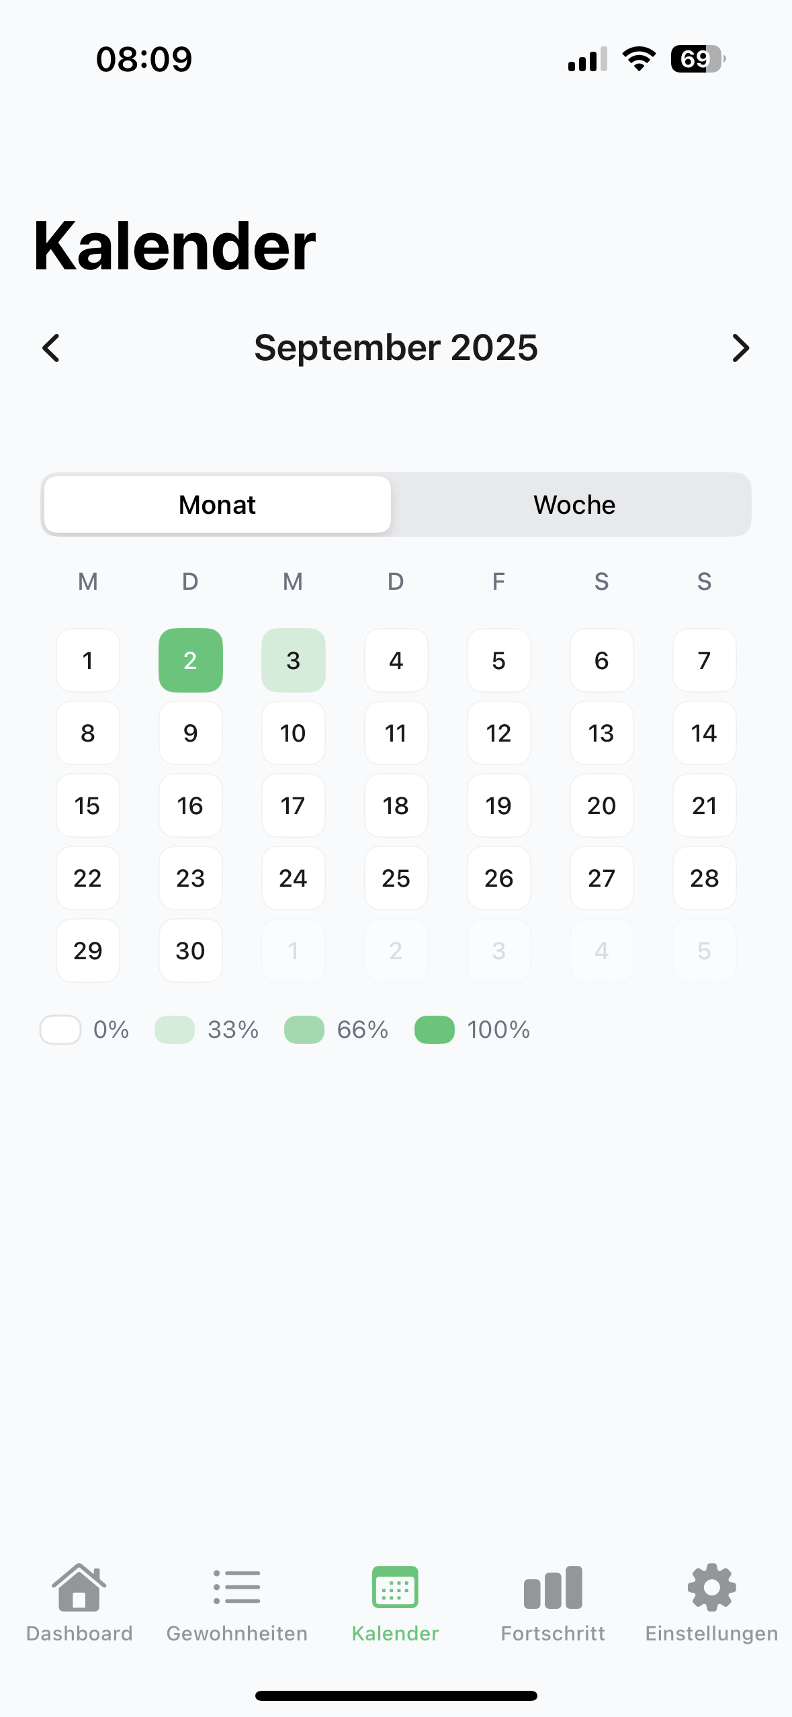This screenshot has width=792, height=1717.
Task: Switch the view to Woche
Action: pos(574,504)
